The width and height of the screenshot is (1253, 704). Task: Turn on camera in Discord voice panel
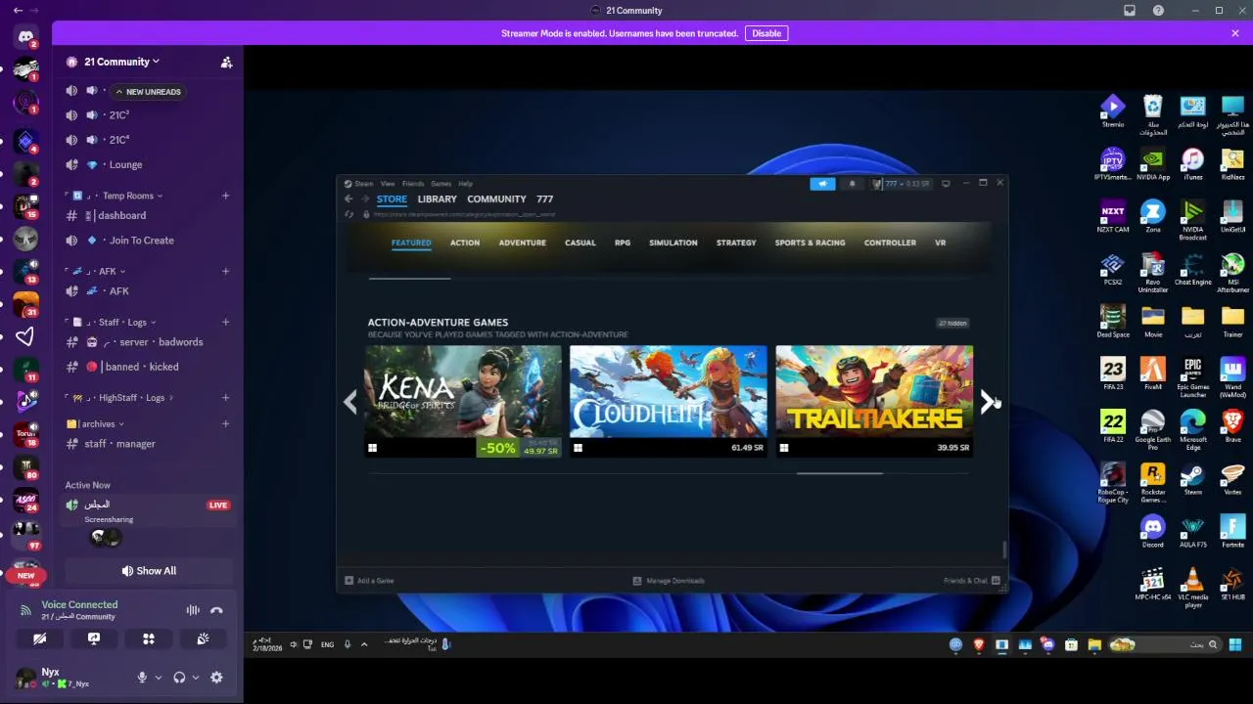(39, 638)
